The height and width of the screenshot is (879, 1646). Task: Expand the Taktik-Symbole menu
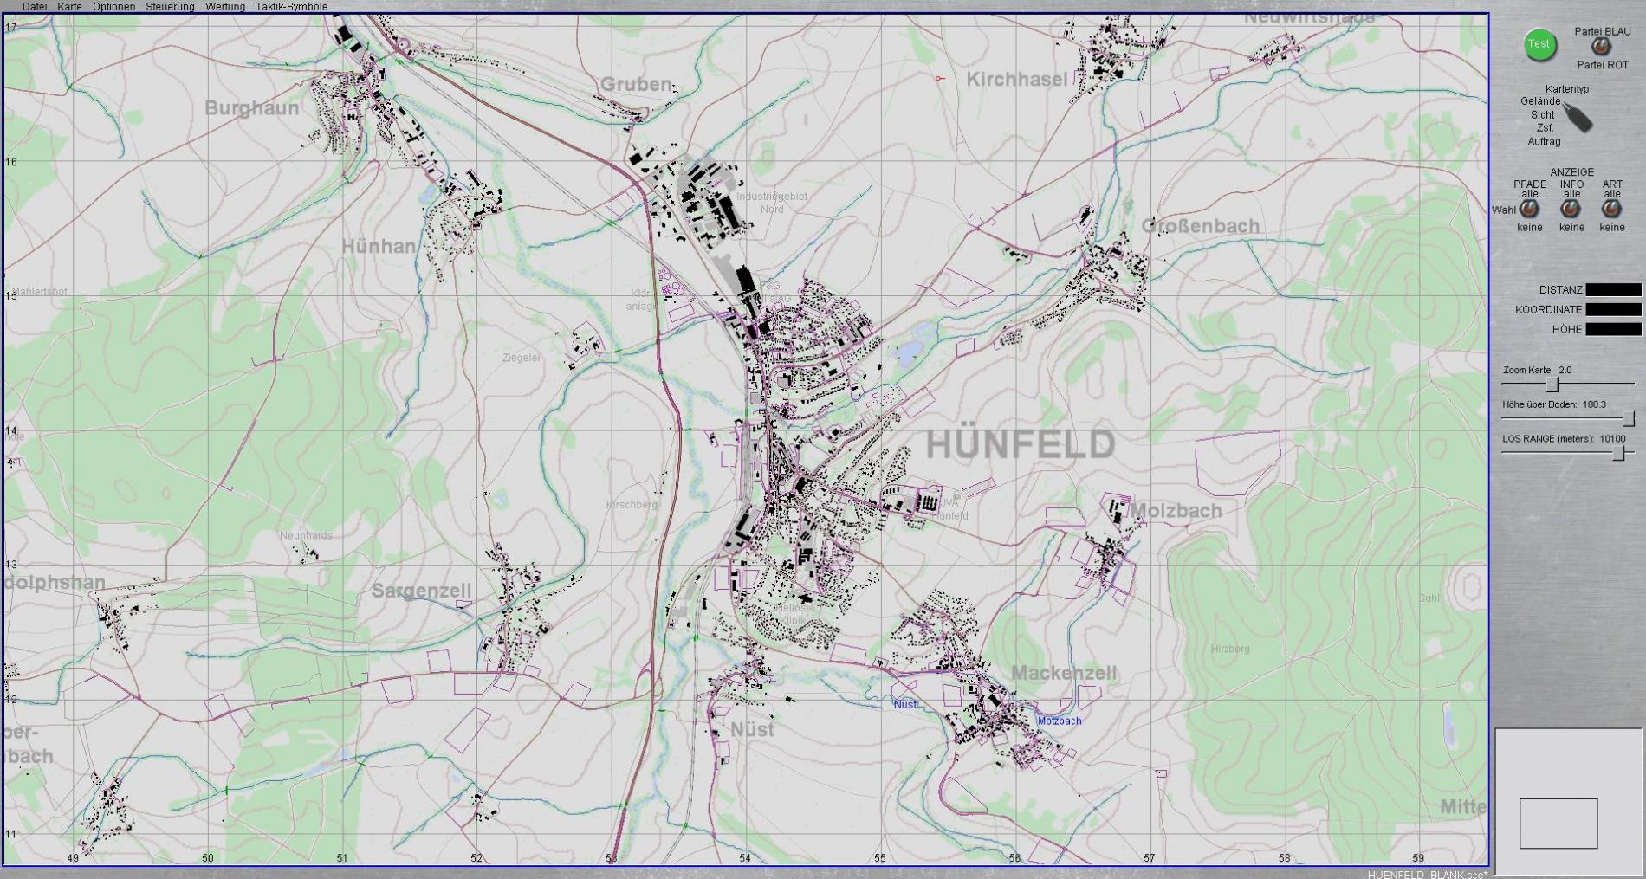pyautogui.click(x=291, y=7)
